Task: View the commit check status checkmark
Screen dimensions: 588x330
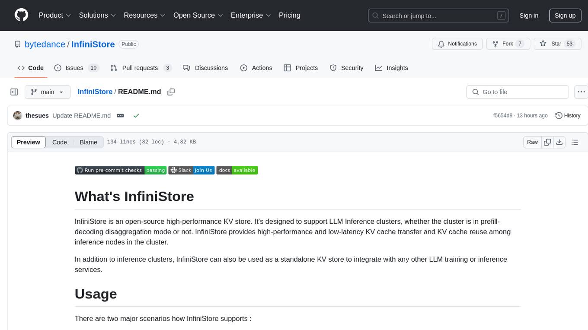Action: [x=136, y=115]
